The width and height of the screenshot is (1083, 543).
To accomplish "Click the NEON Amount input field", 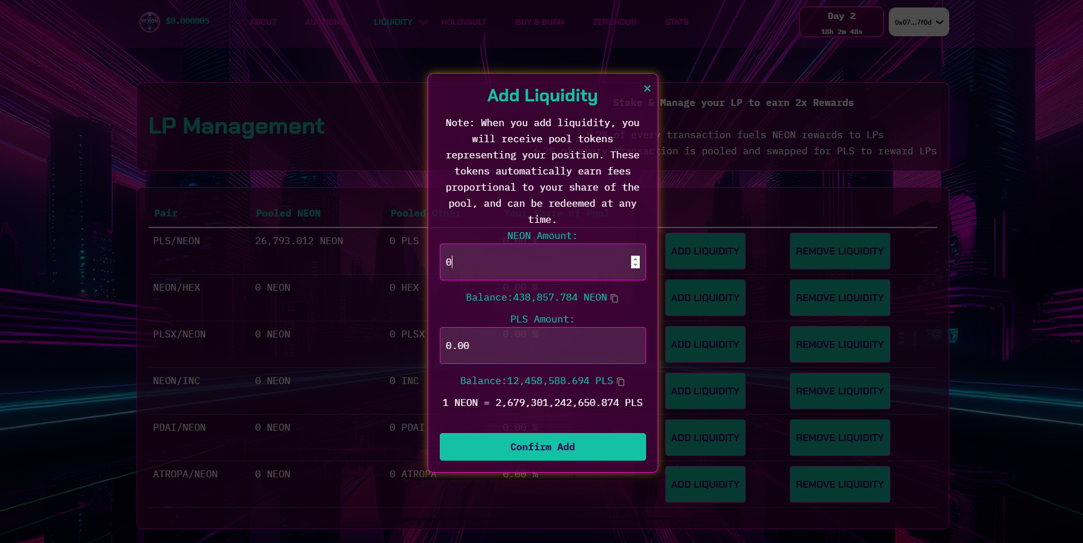I will click(535, 262).
